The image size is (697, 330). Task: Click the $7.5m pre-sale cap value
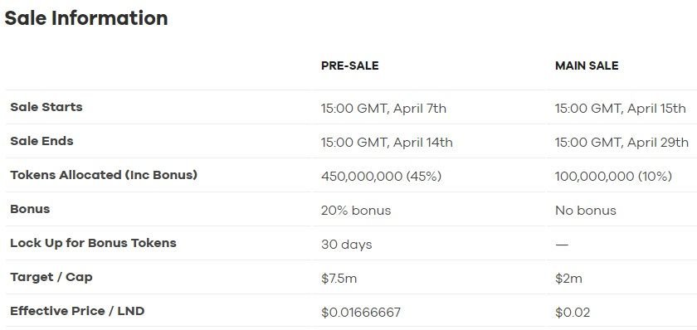tap(339, 279)
